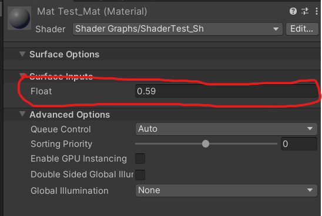This screenshot has width=322, height=216.
Task: Click the Float property label
Action: coord(41,91)
